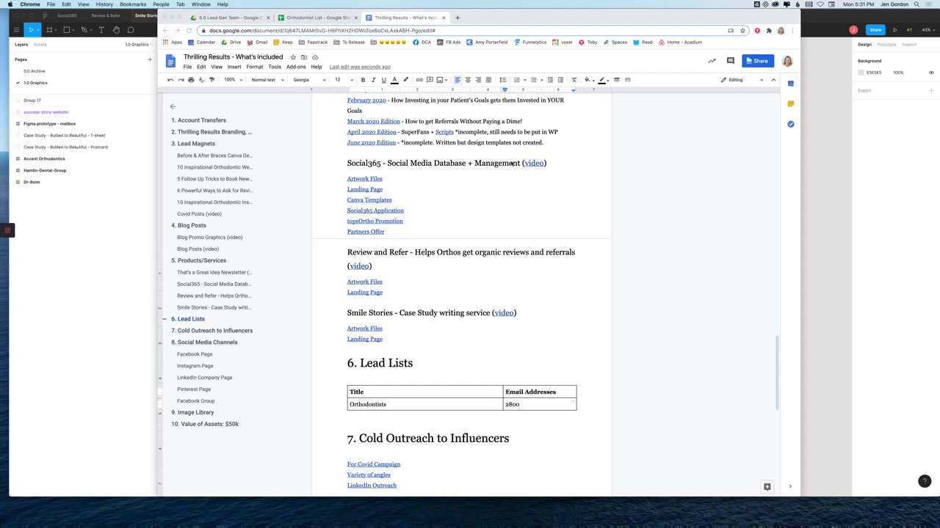The width and height of the screenshot is (940, 528).
Task: Open the Docs Insert menu
Action: (x=234, y=67)
